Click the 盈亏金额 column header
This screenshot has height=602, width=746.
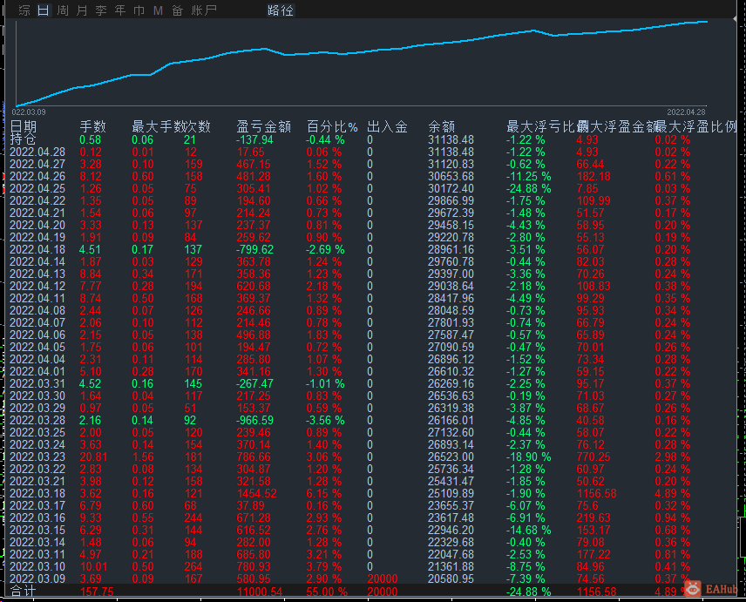pos(263,126)
